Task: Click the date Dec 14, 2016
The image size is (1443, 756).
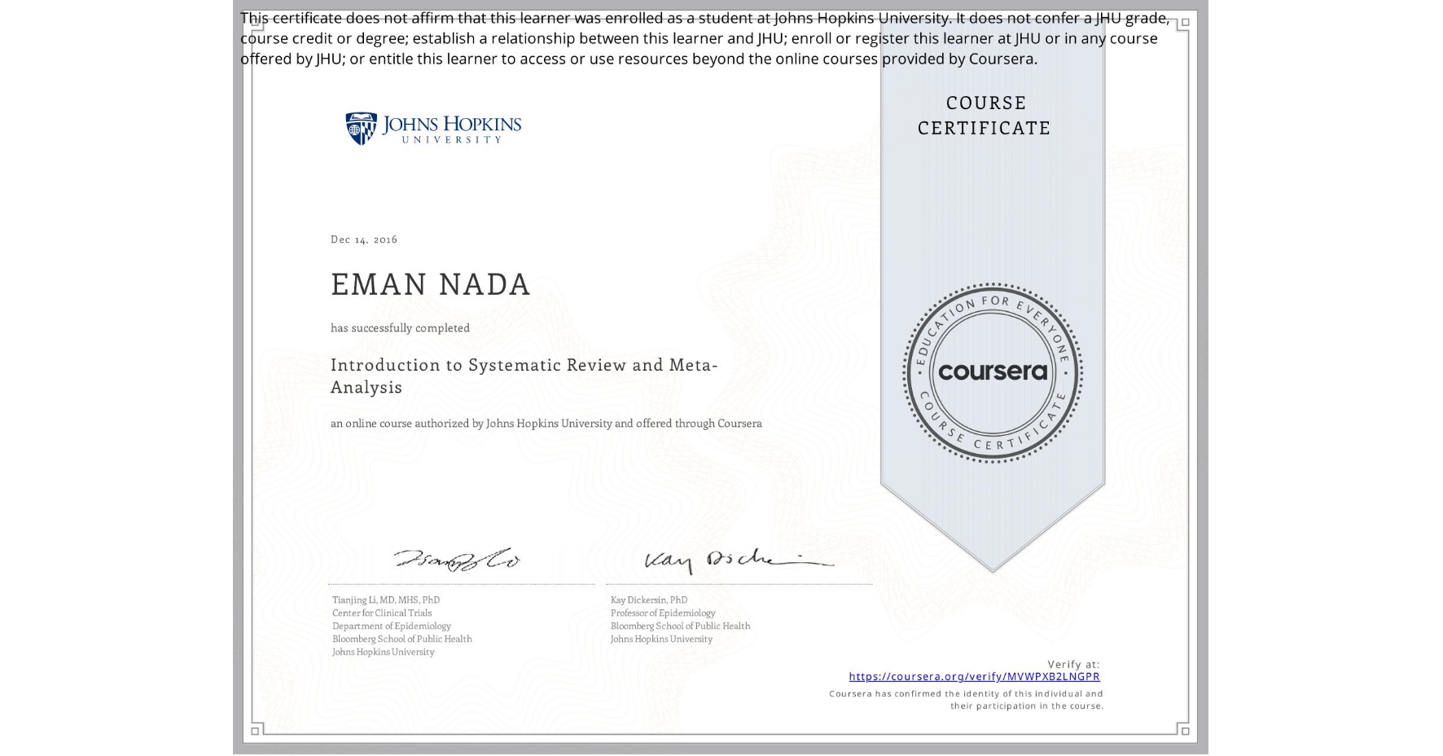Action: click(364, 240)
